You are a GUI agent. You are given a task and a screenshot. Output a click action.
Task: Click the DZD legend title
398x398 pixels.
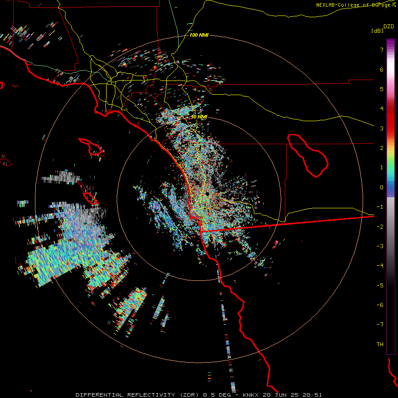pos(389,27)
